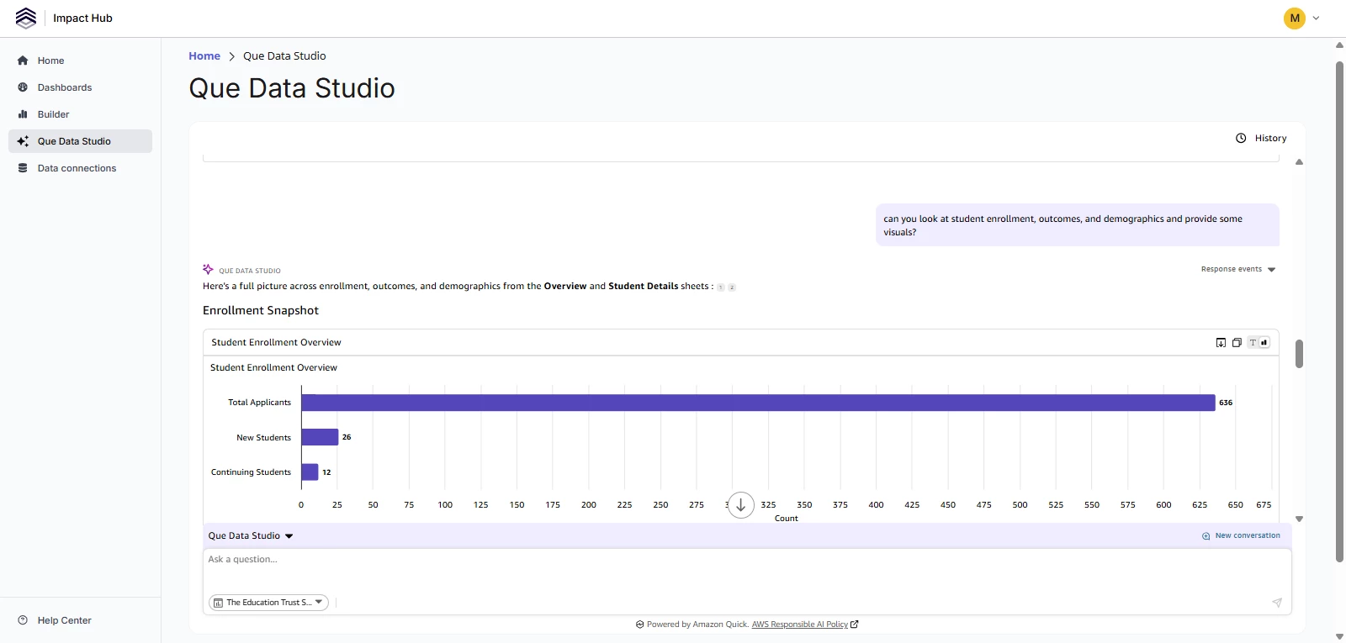Switch the visual to text view

[x=1253, y=342]
